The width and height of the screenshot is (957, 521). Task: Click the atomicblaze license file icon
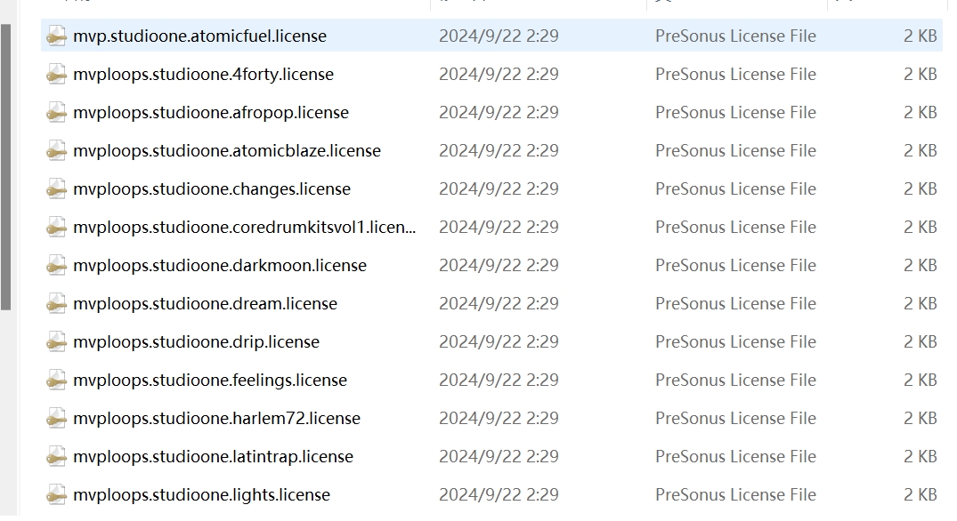(57, 150)
